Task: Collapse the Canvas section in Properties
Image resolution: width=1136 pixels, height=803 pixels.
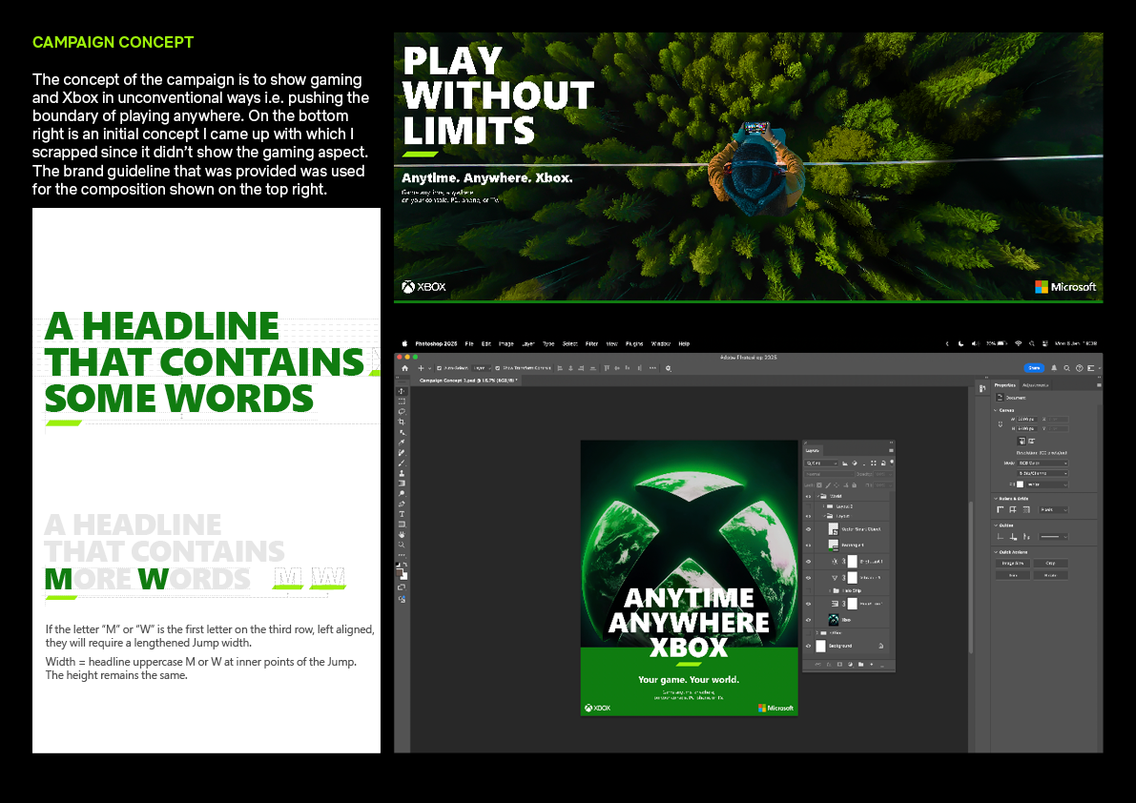Action: [x=996, y=410]
